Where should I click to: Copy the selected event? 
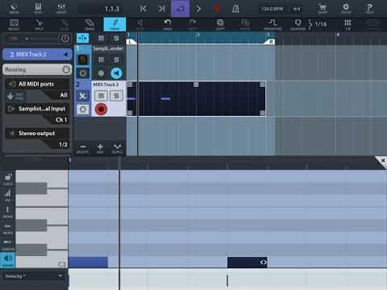pos(220,24)
